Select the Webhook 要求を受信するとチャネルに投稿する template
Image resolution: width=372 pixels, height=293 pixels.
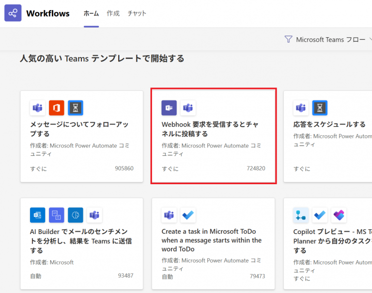point(210,129)
